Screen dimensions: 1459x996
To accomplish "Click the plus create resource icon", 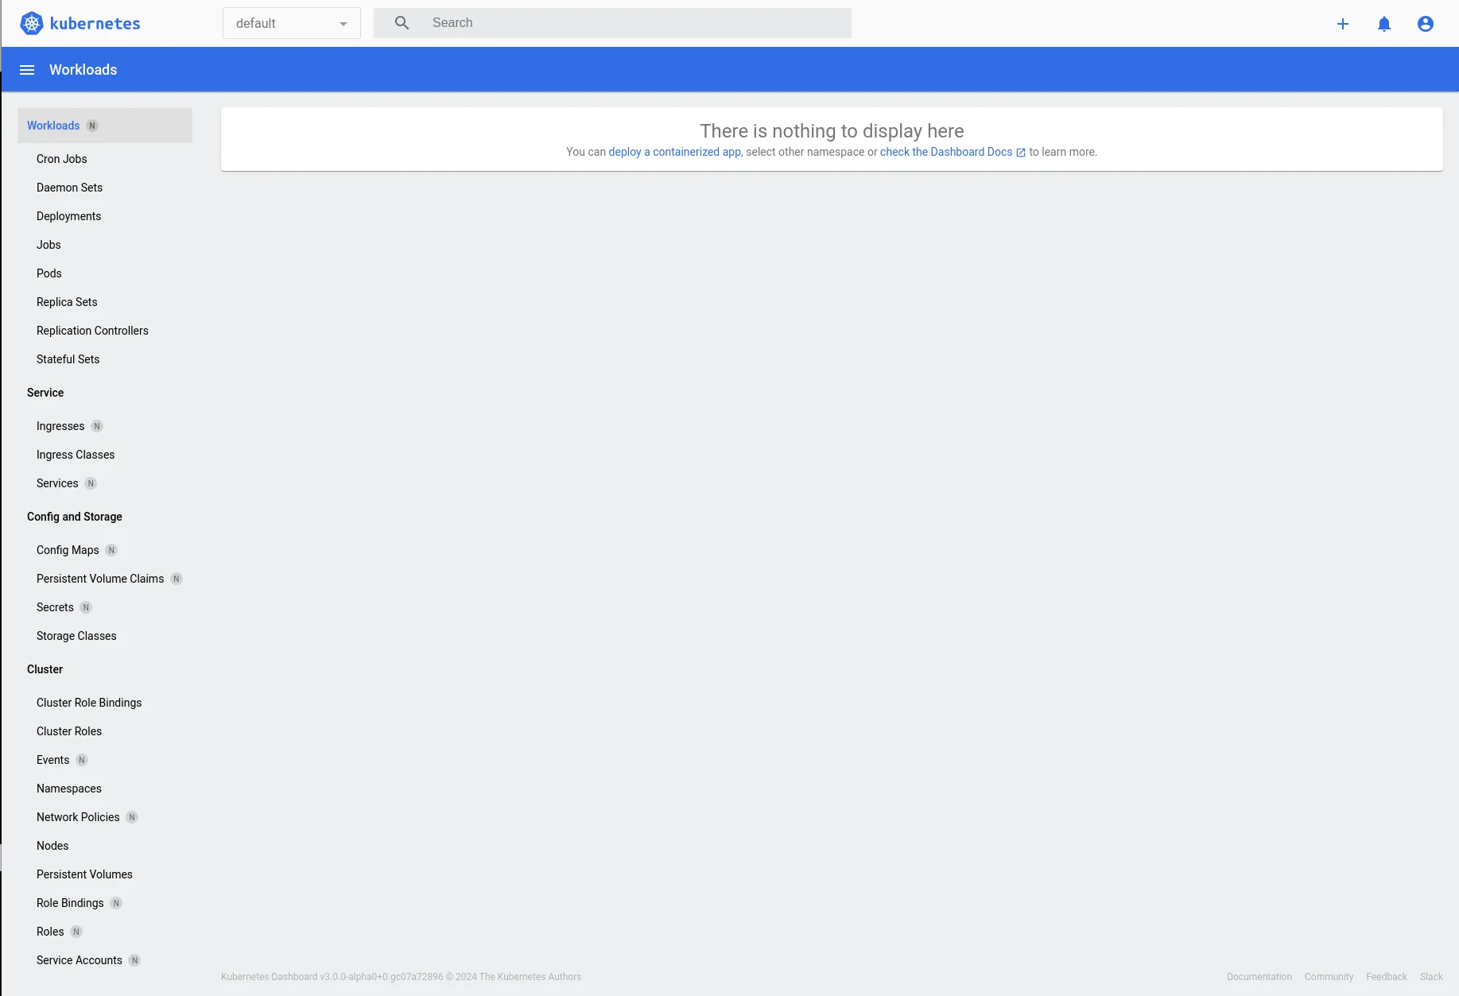I will click(x=1343, y=24).
